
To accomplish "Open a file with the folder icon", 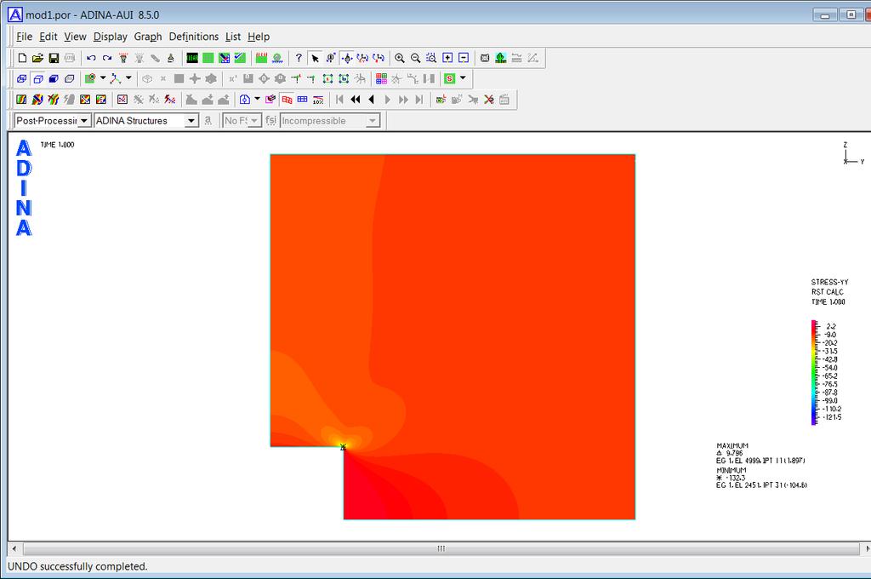I will point(37,58).
